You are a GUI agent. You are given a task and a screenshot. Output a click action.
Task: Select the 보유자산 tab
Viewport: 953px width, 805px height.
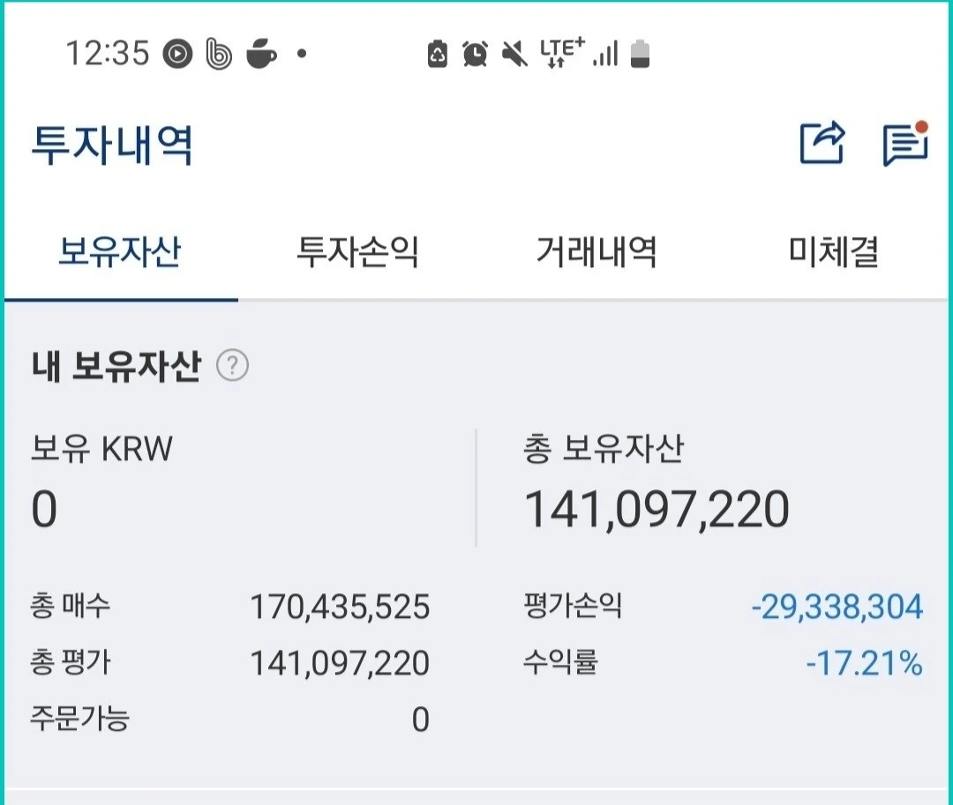[120, 251]
